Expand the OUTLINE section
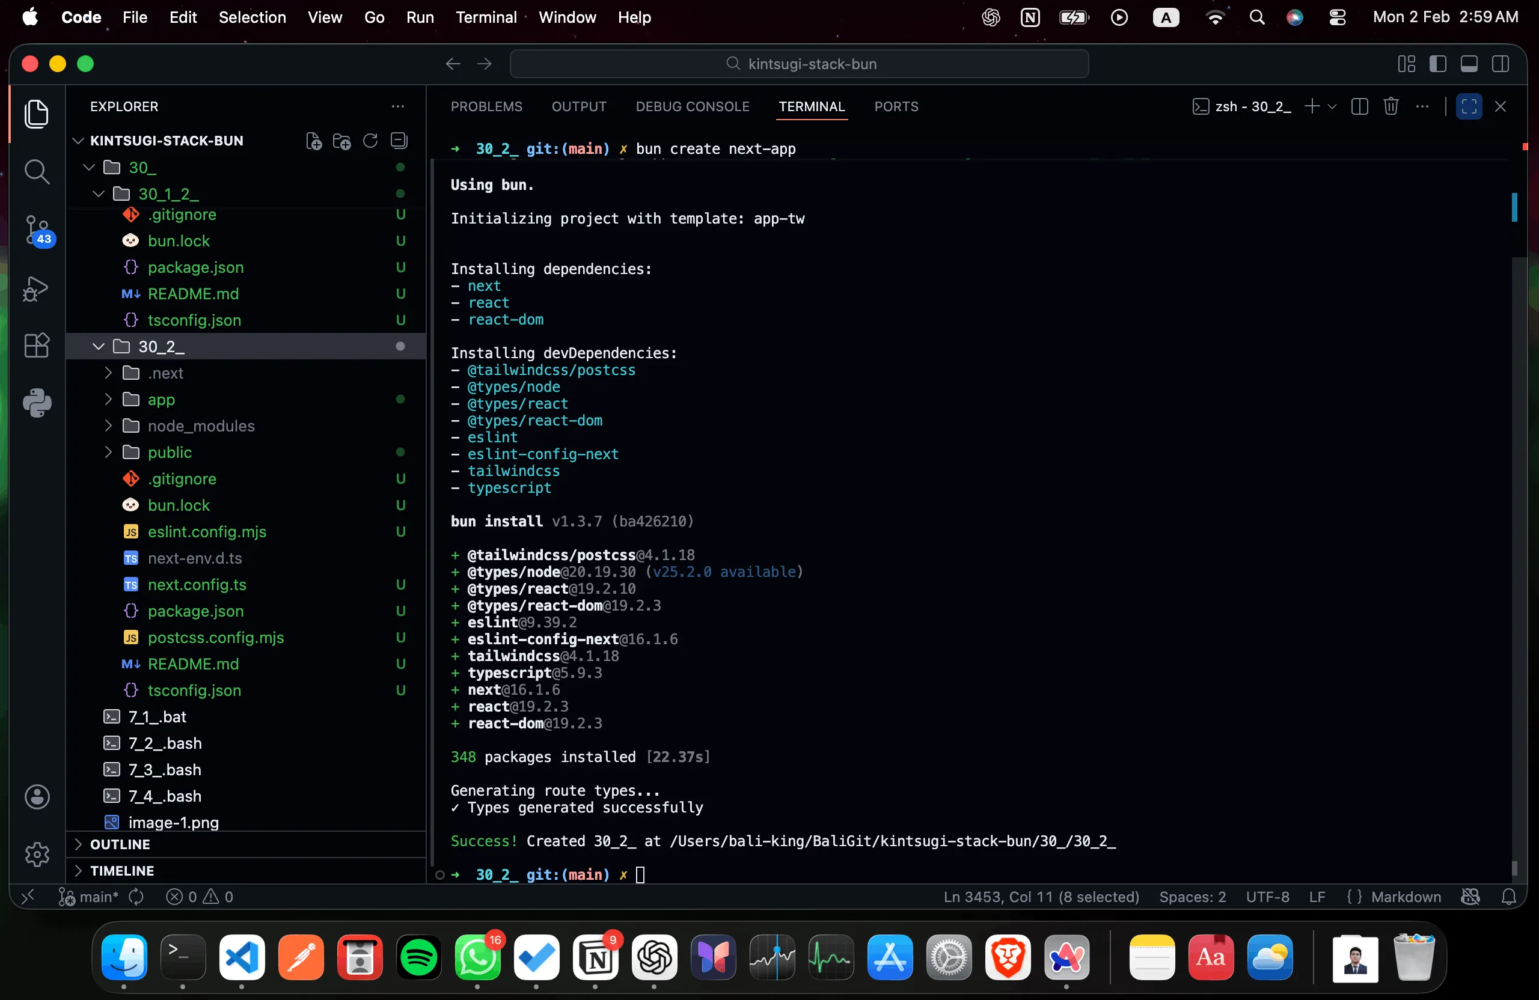This screenshot has height=1000, width=1539. [120, 844]
